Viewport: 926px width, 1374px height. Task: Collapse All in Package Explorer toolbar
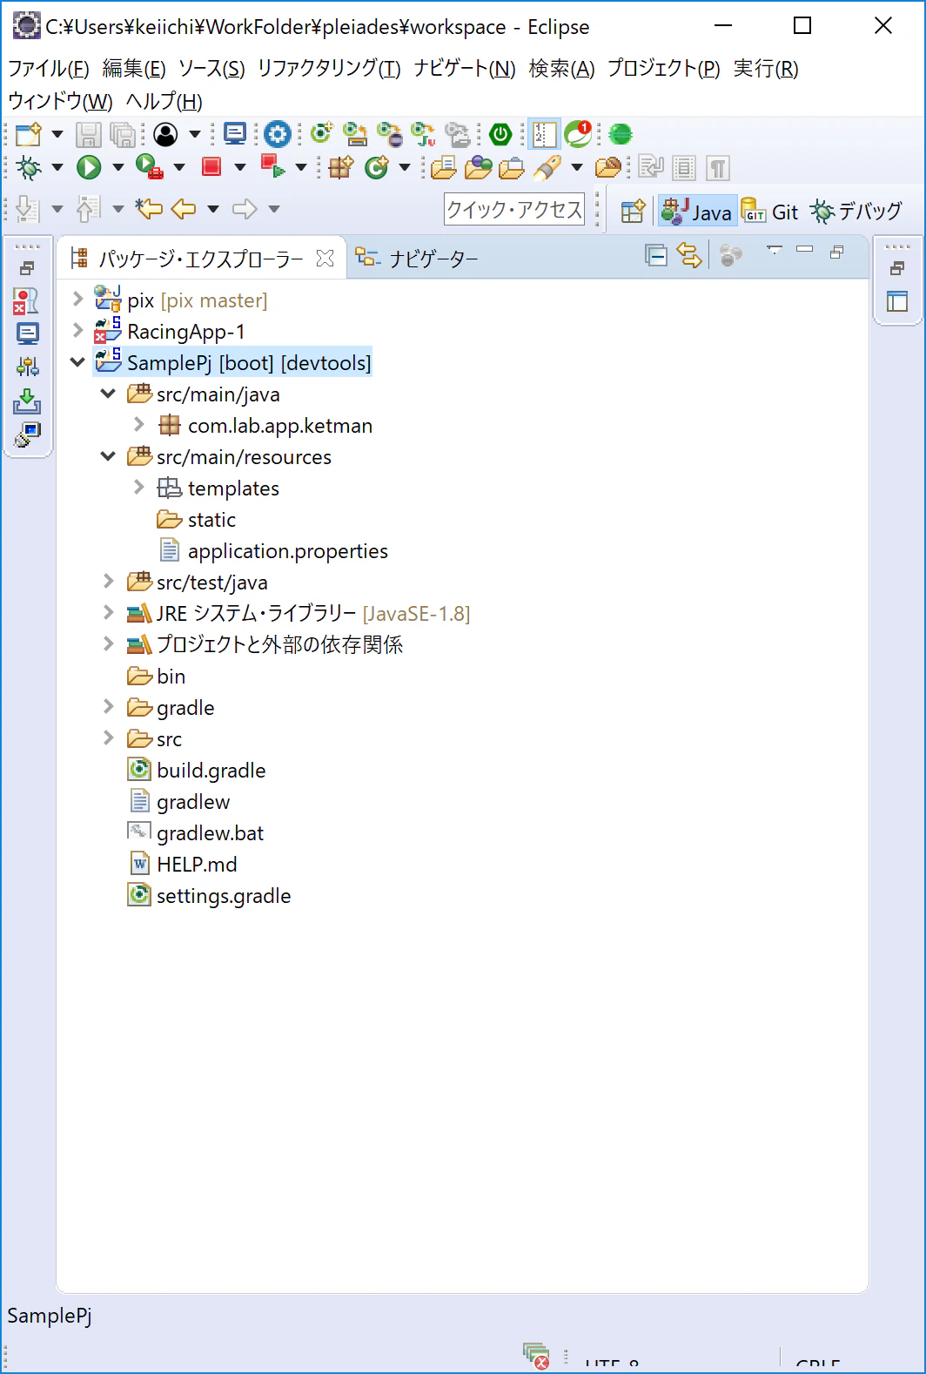tap(656, 255)
